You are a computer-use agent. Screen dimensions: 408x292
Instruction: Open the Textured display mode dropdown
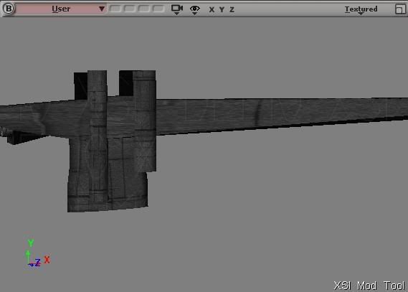tap(361, 9)
